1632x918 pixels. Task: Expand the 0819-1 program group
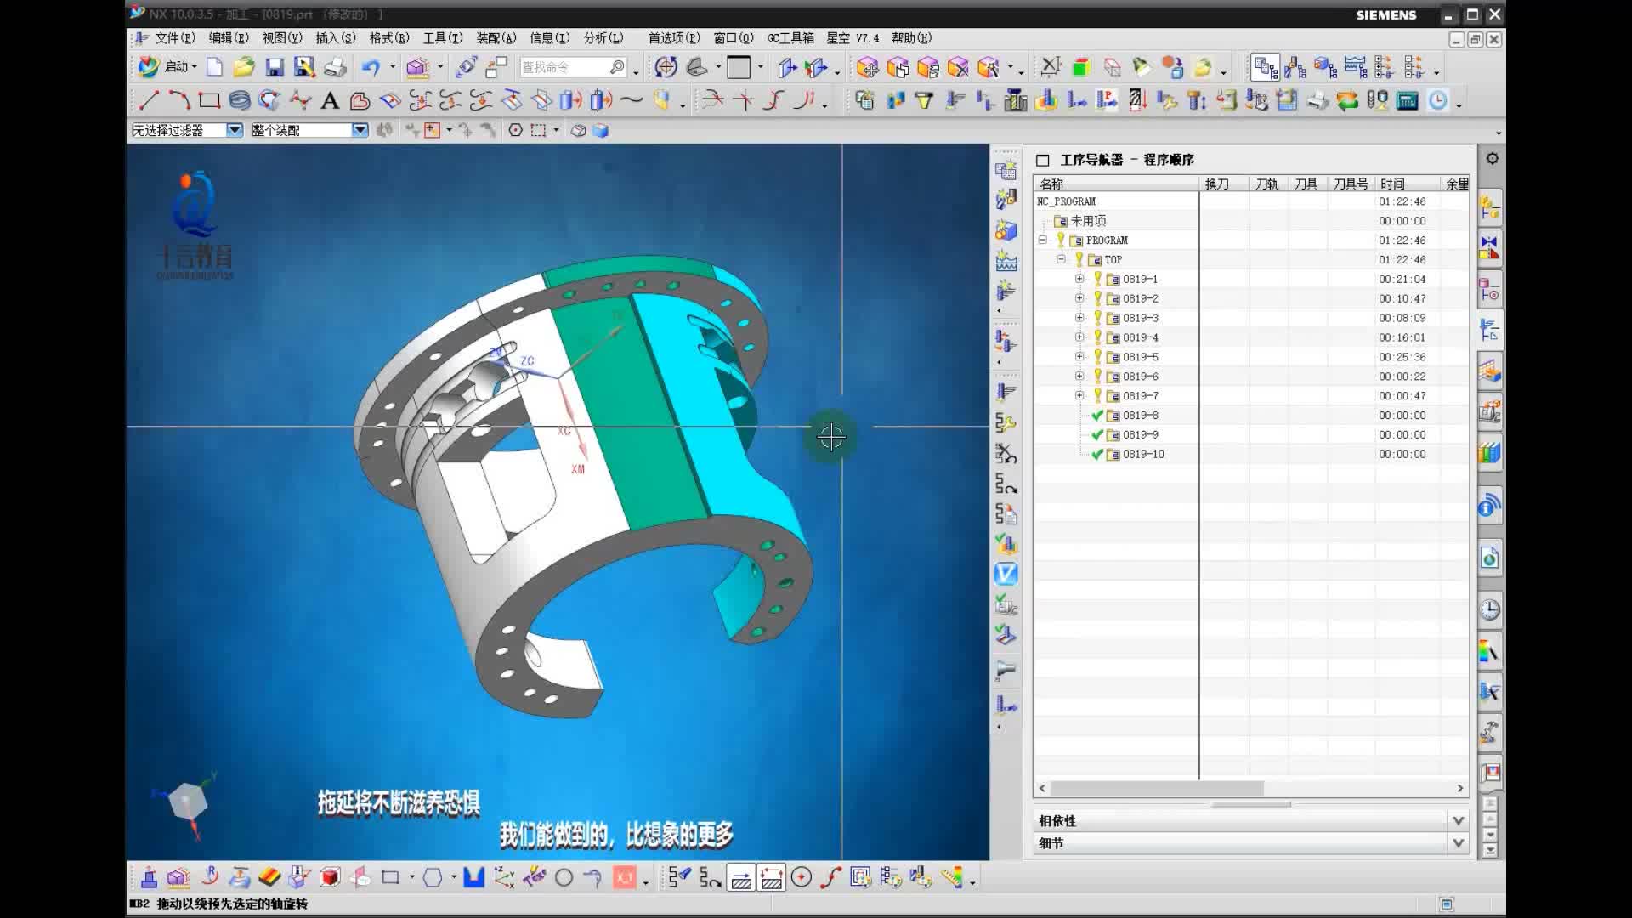[x=1079, y=279]
